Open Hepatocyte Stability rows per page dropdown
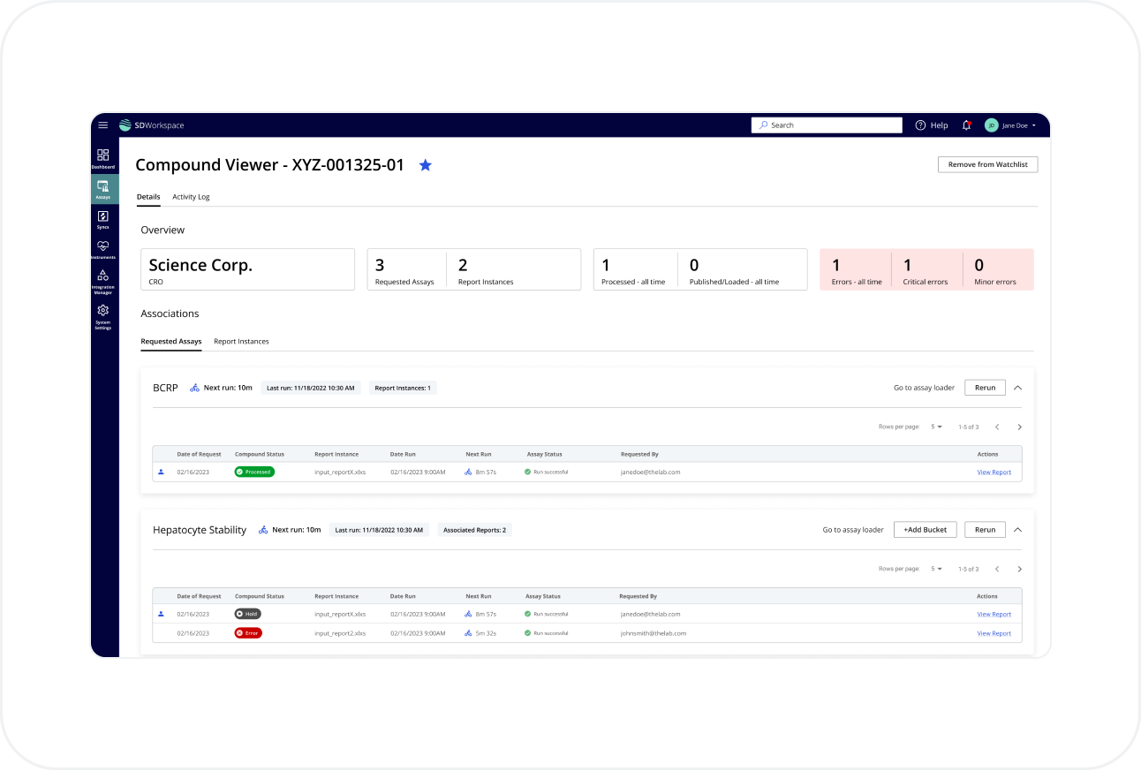The width and height of the screenshot is (1141, 771). point(937,570)
